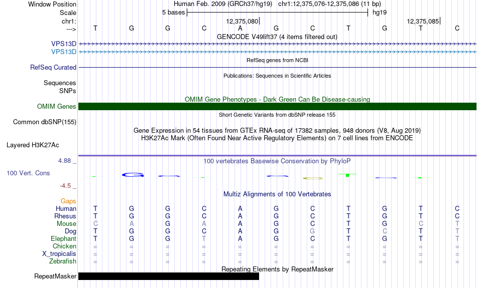This screenshot has width=477, height=288.
Task: Click the ---> strand direction arrow
Action: (71, 29)
